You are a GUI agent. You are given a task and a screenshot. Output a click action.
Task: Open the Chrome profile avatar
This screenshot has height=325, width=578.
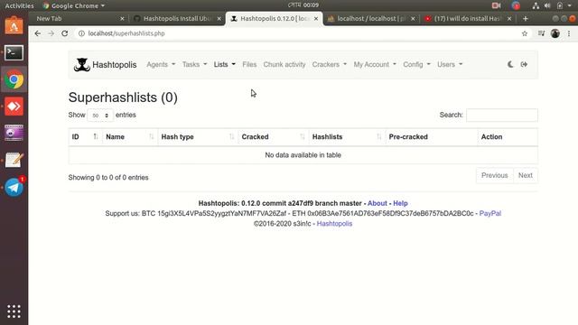coord(555,33)
